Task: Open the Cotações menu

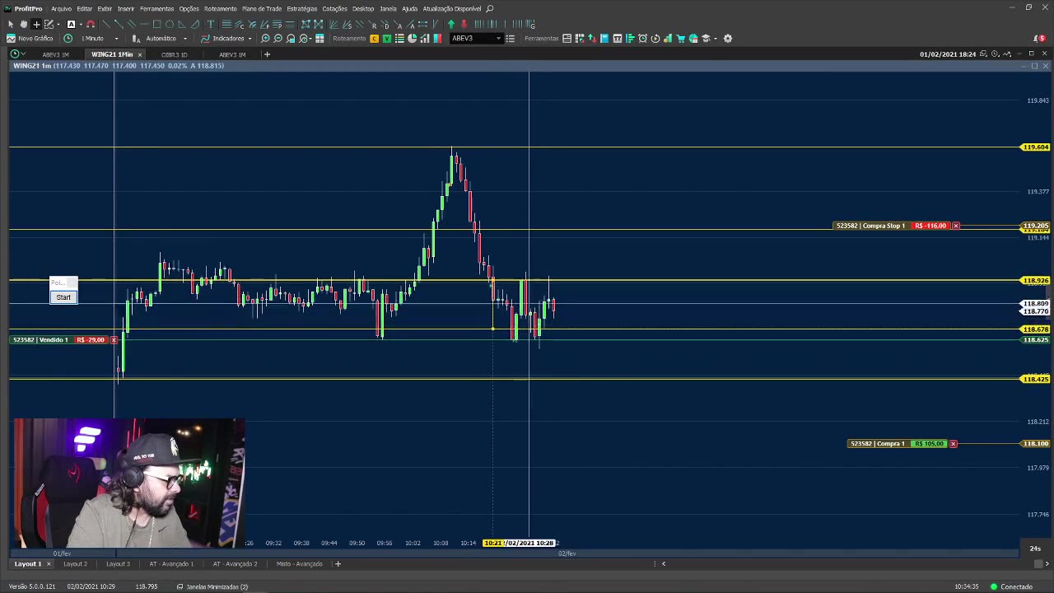Action: point(334,9)
